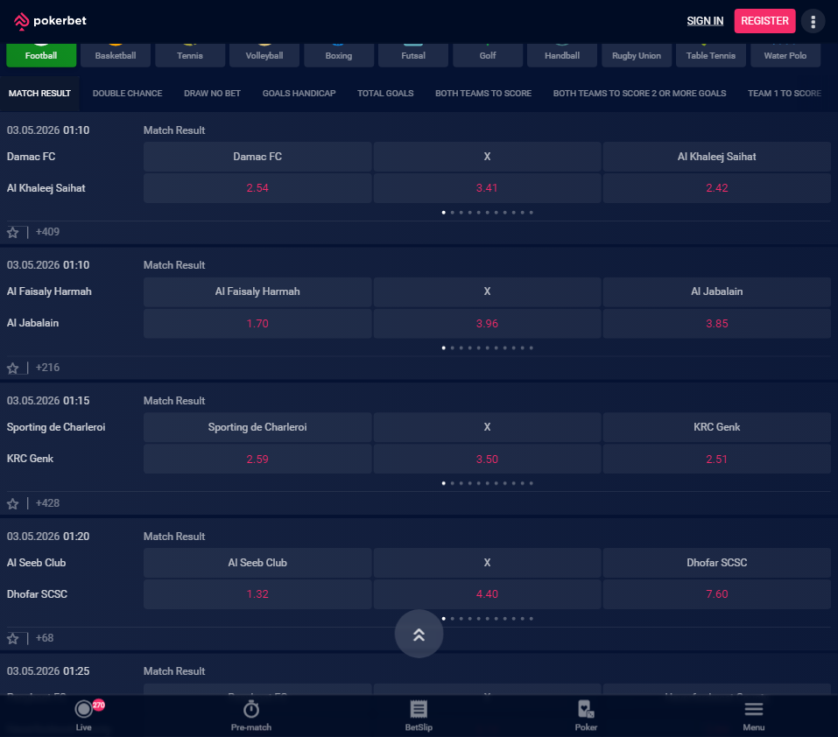This screenshot has width=838, height=737.
Task: Favorite the Al Seeb Club match star
Action: point(13,638)
